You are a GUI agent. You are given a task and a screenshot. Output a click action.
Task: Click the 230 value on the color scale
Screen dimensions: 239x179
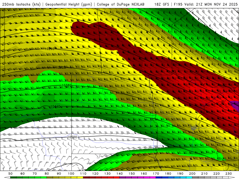click(229, 174)
